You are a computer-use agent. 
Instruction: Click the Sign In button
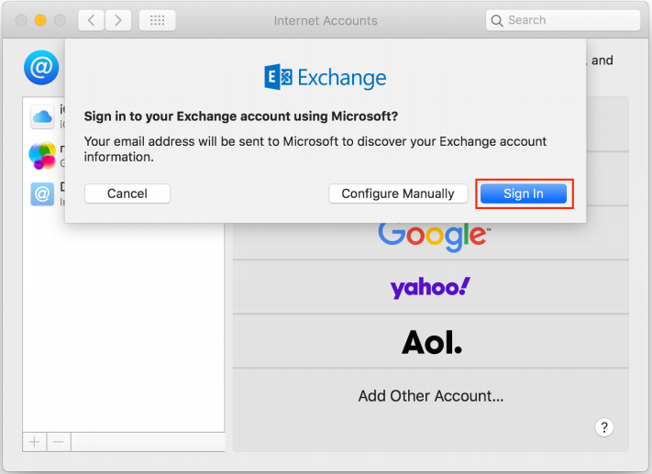coord(524,193)
